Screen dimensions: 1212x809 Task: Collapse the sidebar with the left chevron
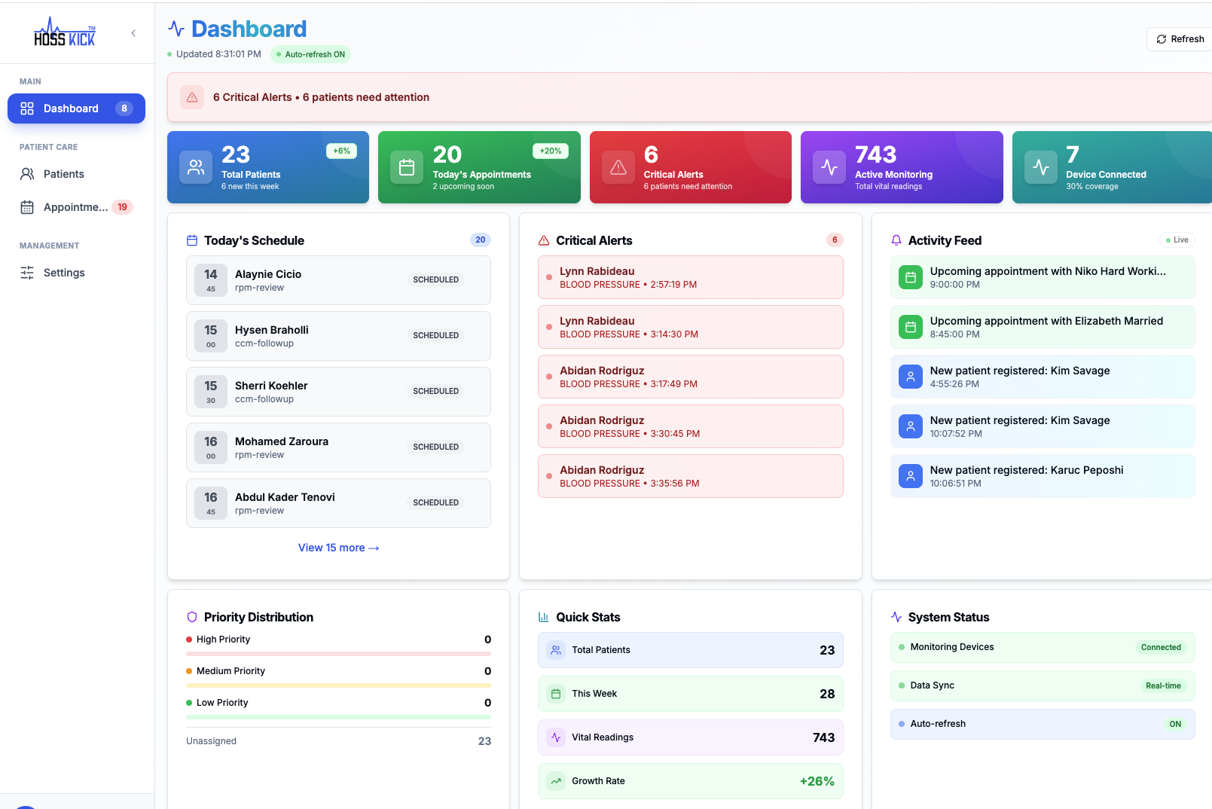pyautogui.click(x=133, y=32)
